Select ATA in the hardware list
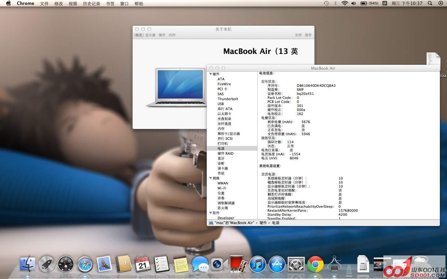Viewport: 447px width, 279px height. (221, 79)
